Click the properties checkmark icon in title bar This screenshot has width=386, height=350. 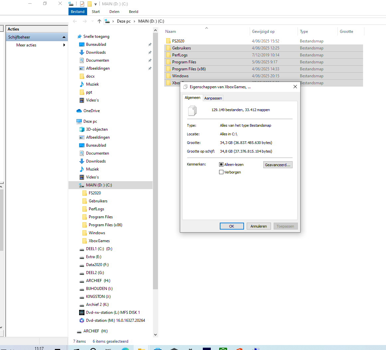pos(82,4)
